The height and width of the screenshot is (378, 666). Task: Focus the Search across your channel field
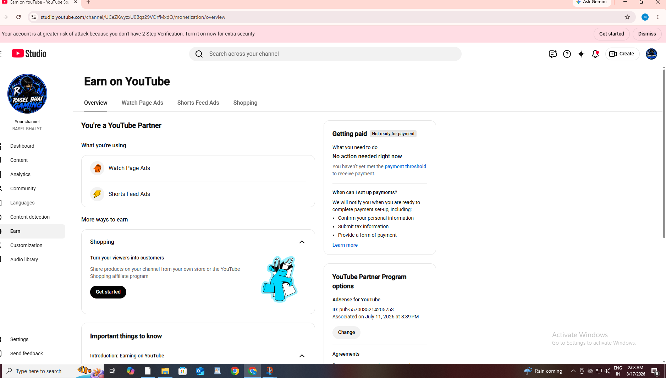325,54
